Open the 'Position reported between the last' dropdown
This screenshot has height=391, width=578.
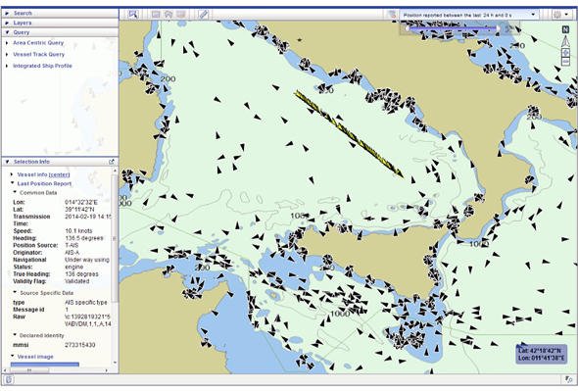click(469, 15)
